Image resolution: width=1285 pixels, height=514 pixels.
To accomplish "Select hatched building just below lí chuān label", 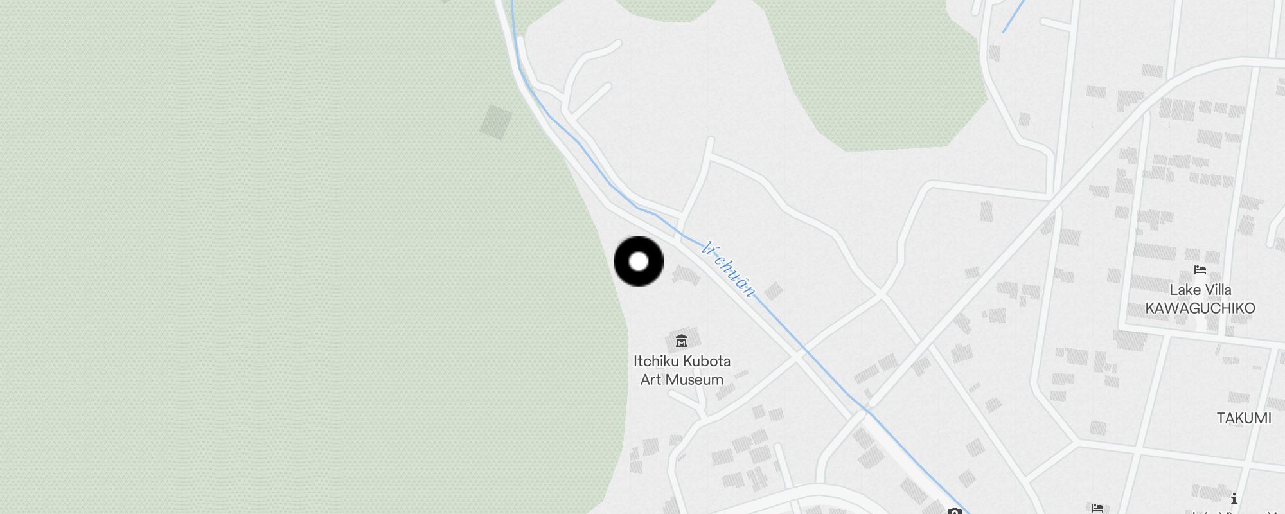I will [x=774, y=291].
